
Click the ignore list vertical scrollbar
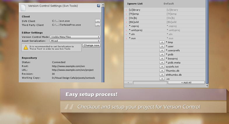click(x=207, y=42)
